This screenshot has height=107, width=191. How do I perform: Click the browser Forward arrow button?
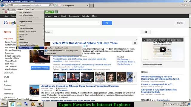point(6,5)
